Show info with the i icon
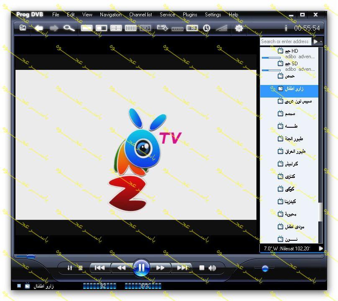This screenshot has width=338, height=301. (x=286, y=28)
